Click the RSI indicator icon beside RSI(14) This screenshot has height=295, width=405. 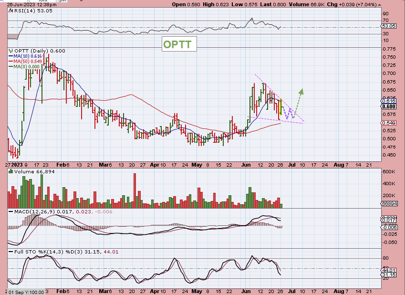click(x=10, y=11)
